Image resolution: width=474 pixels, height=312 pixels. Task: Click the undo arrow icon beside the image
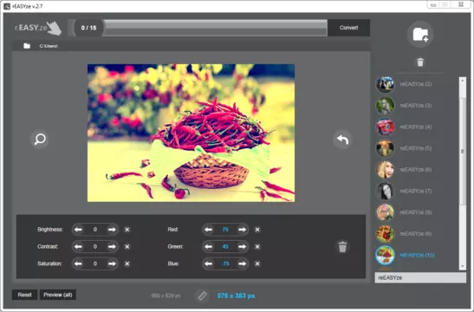click(x=342, y=140)
